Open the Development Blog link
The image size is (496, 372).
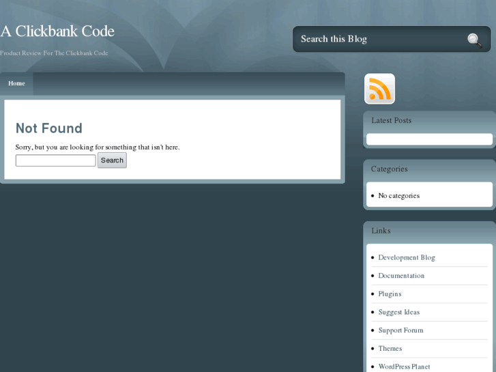click(407, 258)
